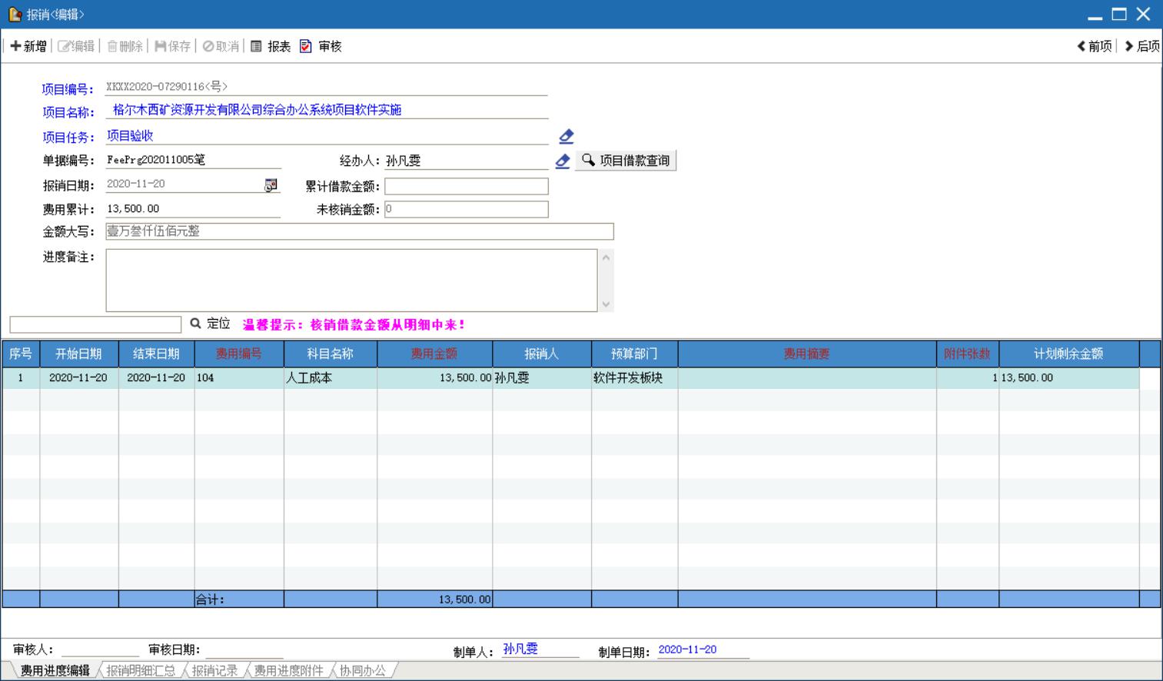Switch to 费用进度附件 tab
This screenshot has width=1163, height=681.
[x=288, y=670]
